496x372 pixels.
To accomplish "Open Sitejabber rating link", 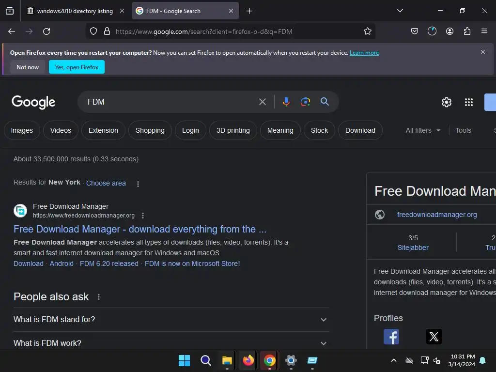I will (x=413, y=248).
